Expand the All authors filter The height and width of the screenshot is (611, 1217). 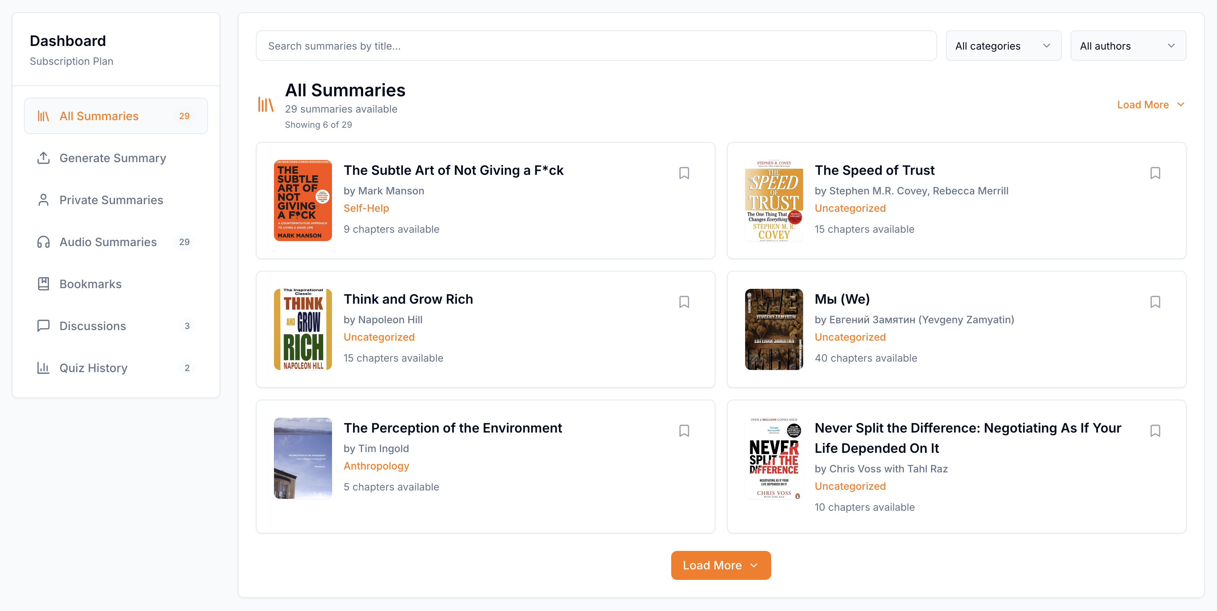1128,46
